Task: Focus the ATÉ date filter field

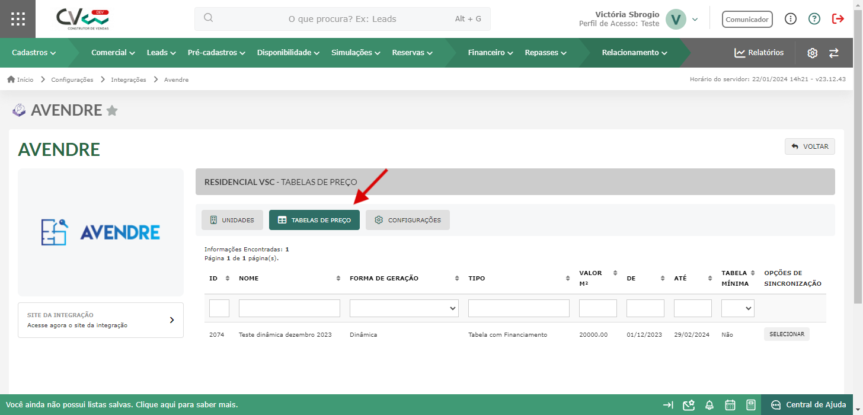Action: tap(693, 308)
